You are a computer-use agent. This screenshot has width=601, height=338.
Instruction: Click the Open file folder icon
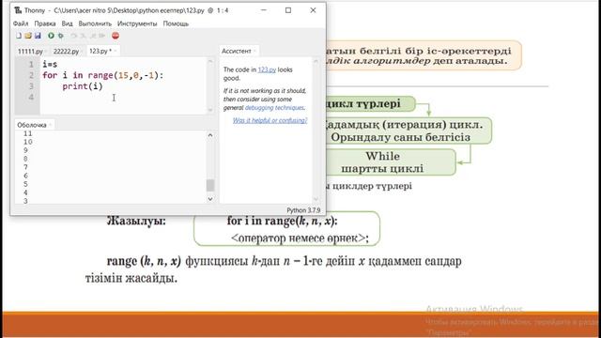pyautogui.click(x=28, y=36)
